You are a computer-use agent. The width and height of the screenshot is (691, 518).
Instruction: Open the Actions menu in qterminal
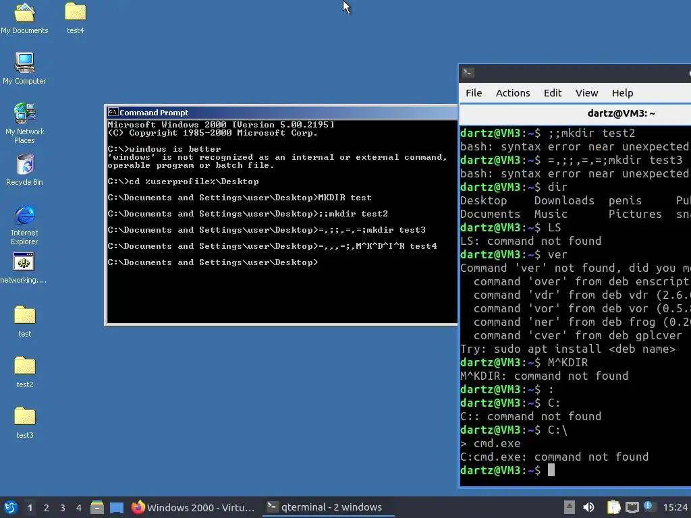coord(513,93)
